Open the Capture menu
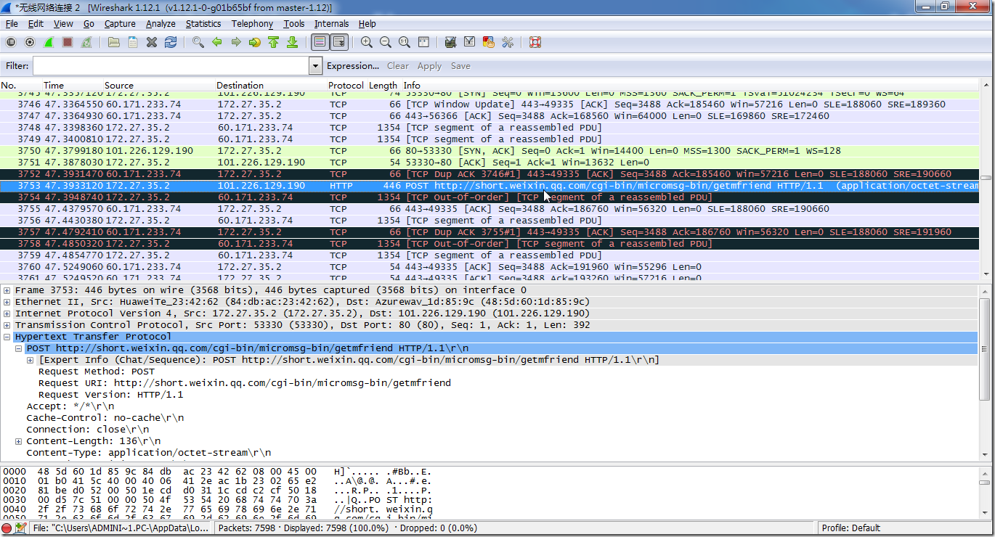 pos(120,24)
